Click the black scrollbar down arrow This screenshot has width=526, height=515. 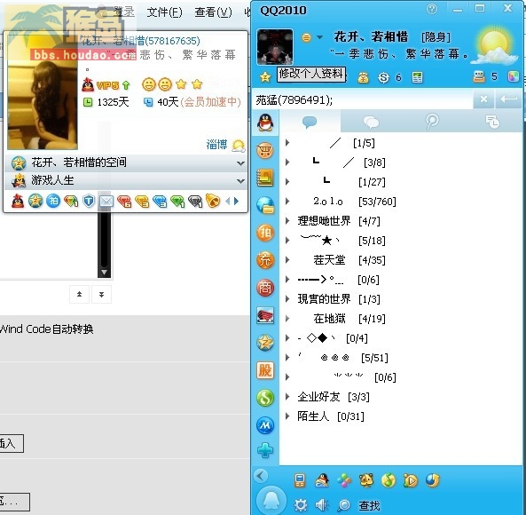click(105, 273)
